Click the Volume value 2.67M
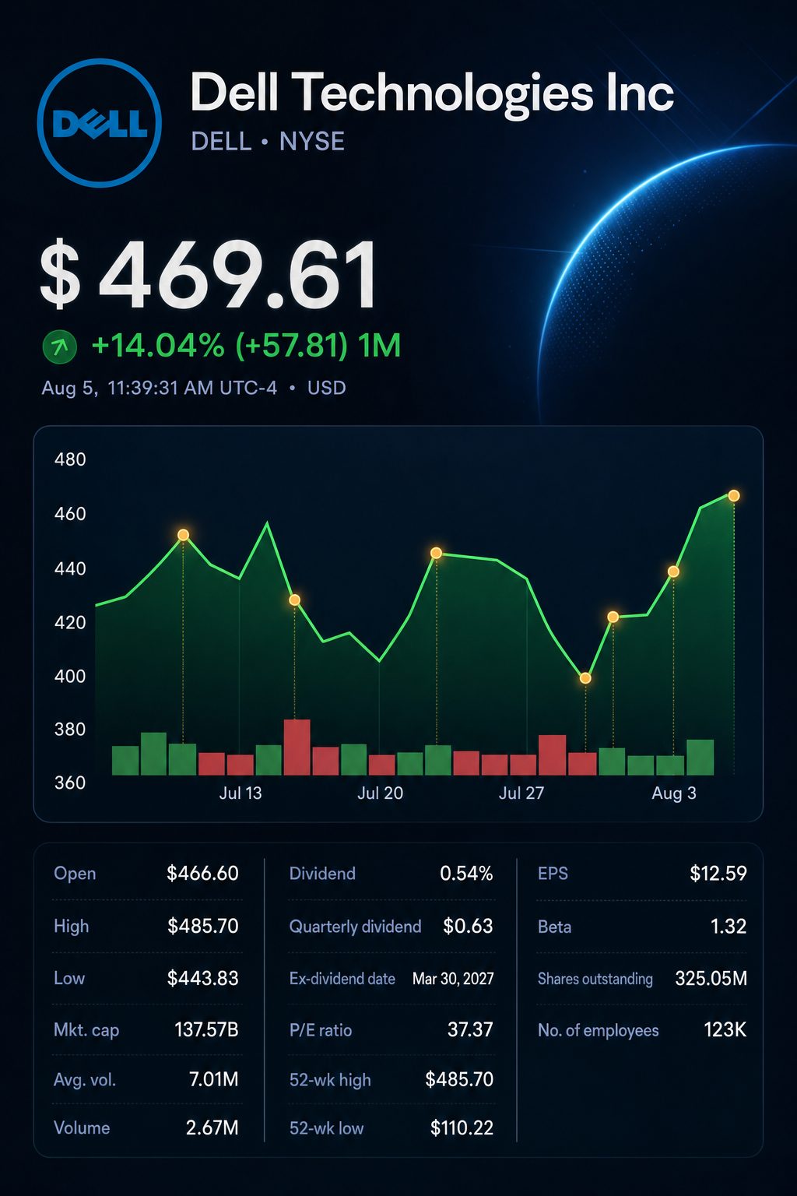This screenshot has width=797, height=1196. [x=212, y=1128]
